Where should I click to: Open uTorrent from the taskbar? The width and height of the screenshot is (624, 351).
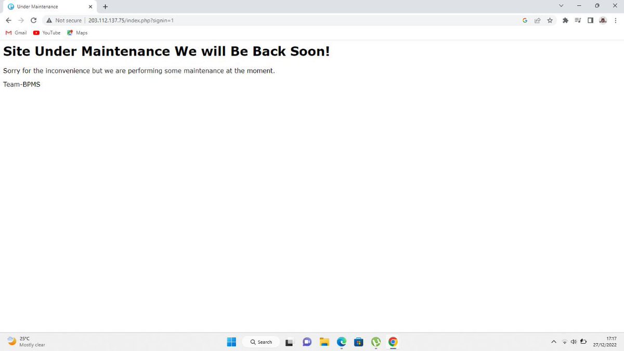tap(376, 342)
